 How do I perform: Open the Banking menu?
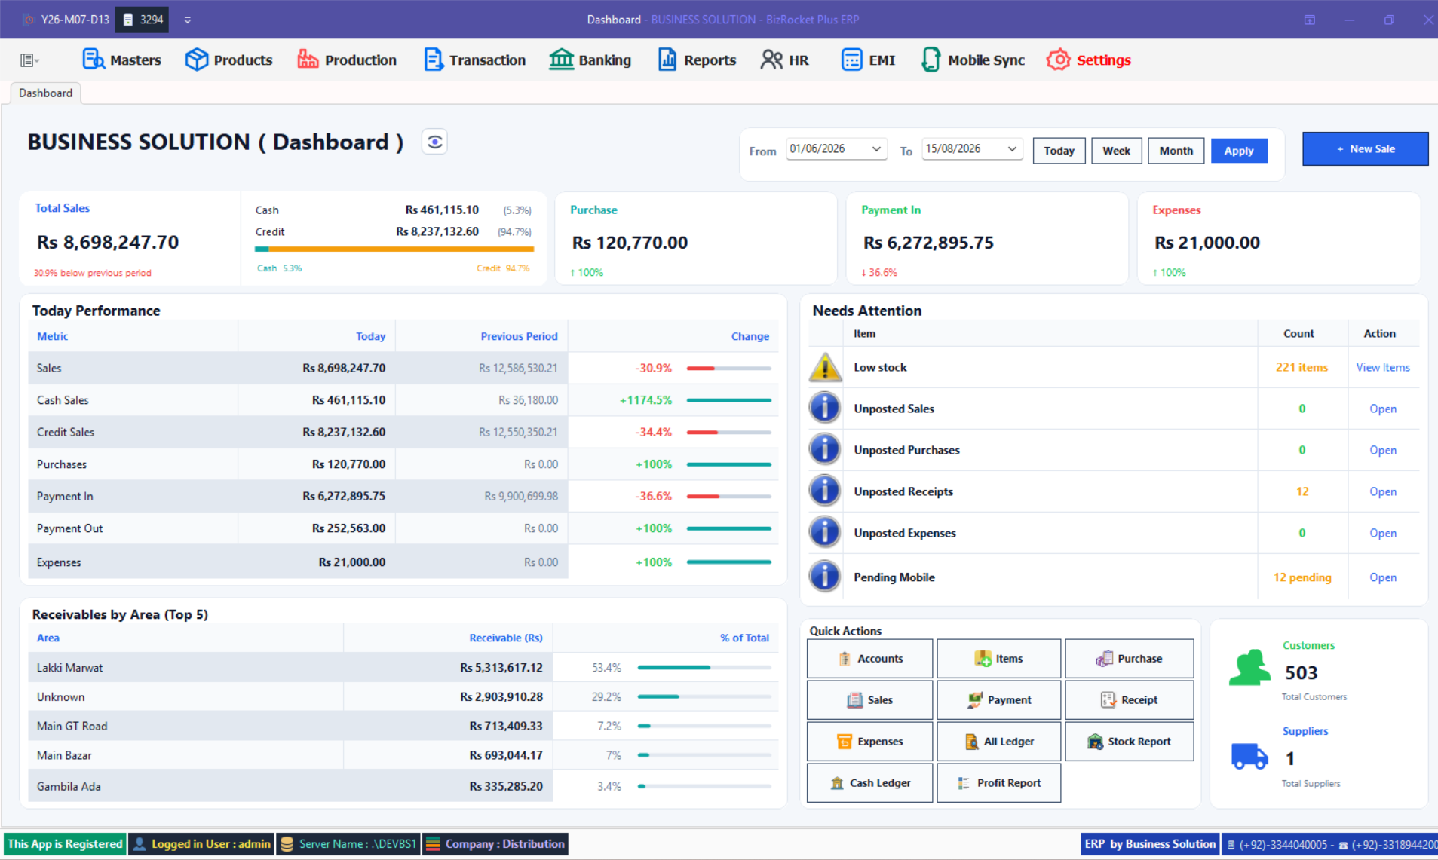pos(590,60)
